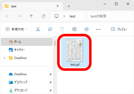Open ダウンロード in quick access
This screenshot has width=134, height=94.
[x=18, y=90]
